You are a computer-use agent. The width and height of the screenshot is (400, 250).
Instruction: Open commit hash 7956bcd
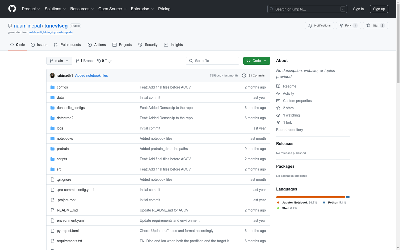tap(215, 75)
